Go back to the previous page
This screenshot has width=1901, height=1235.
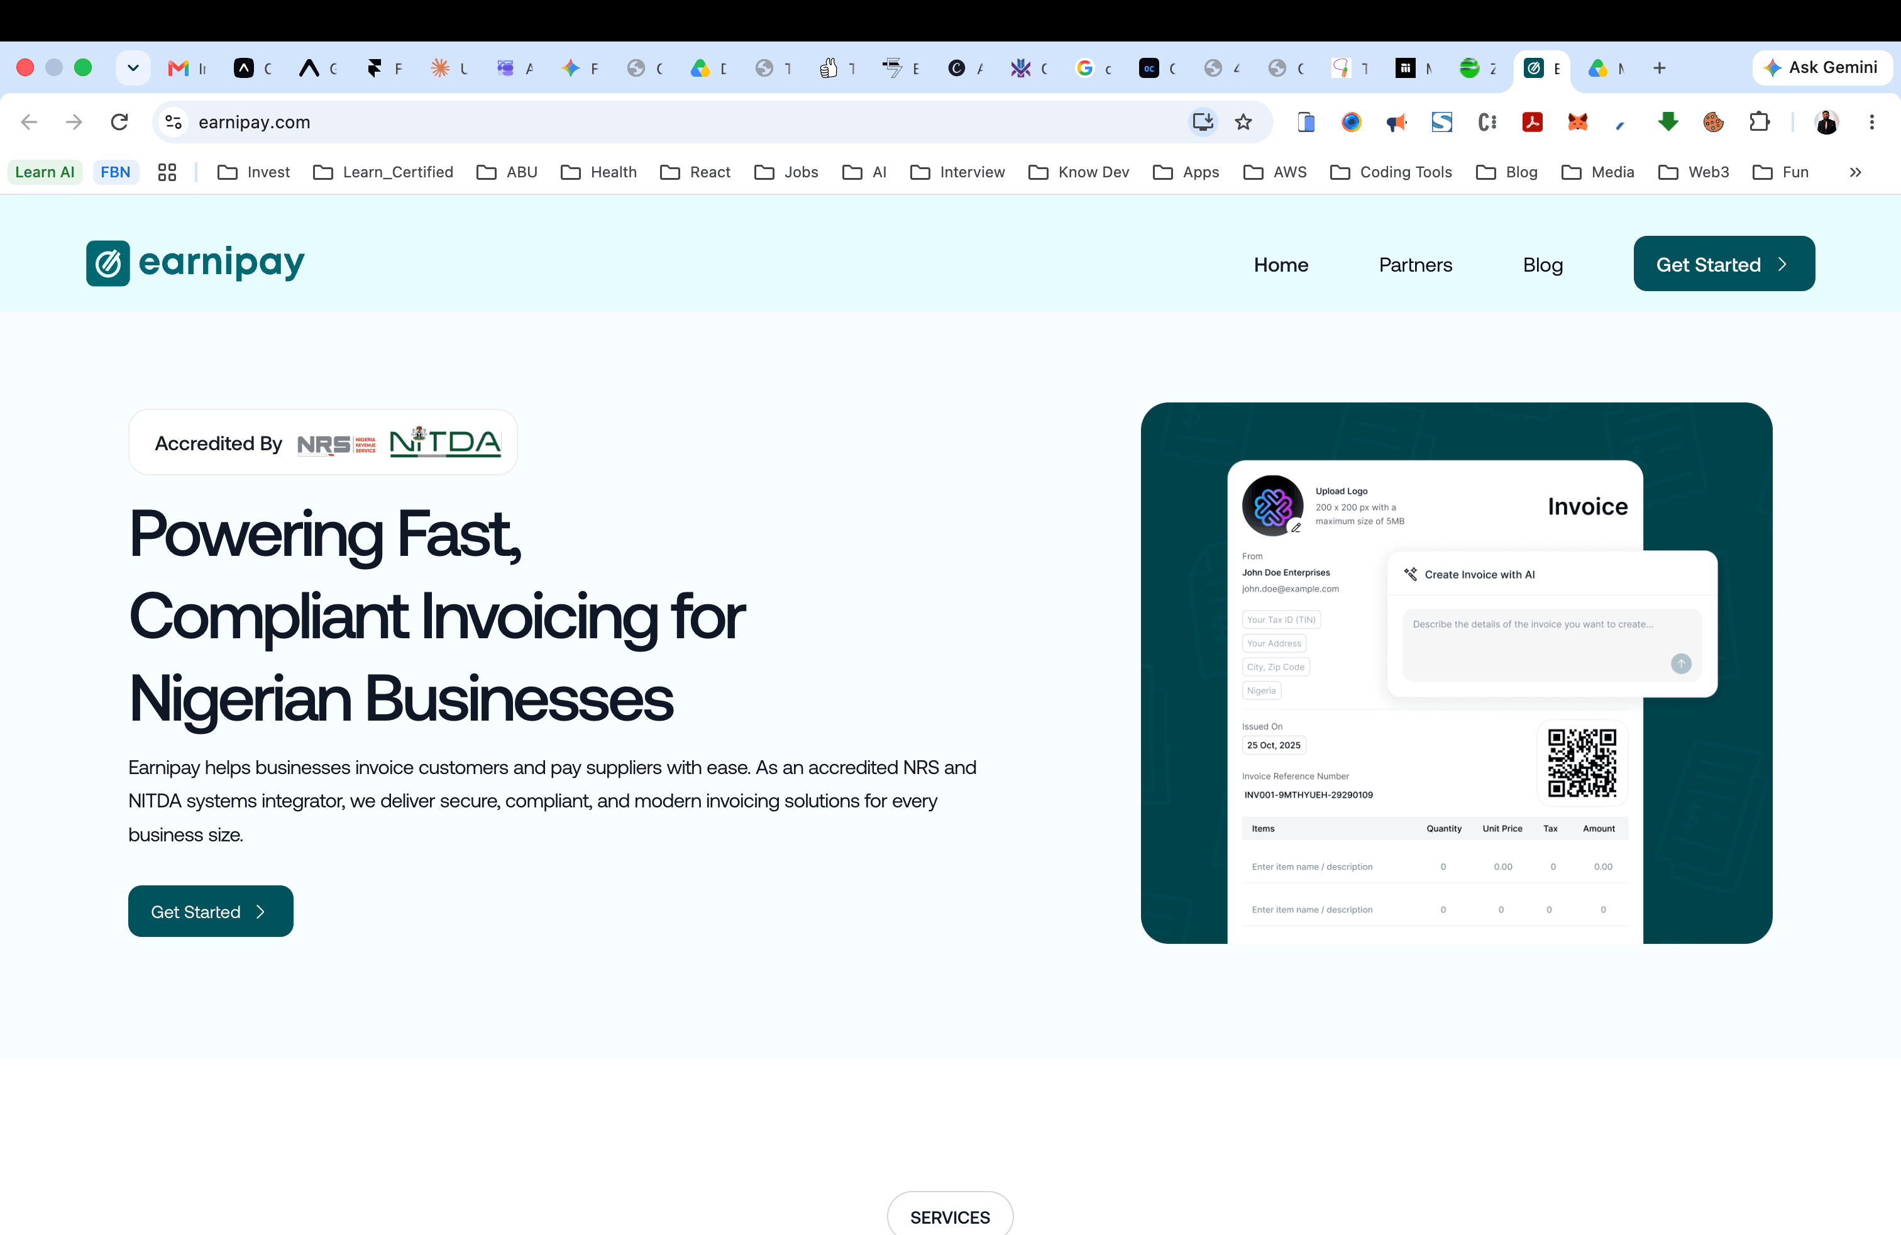[x=30, y=122]
